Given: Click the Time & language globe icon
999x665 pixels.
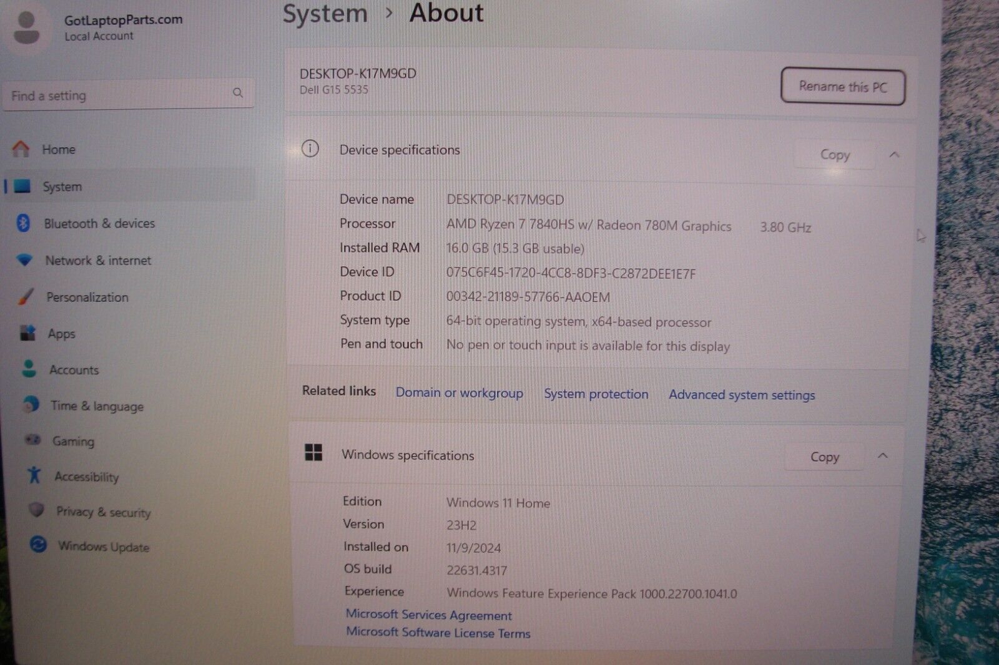Looking at the screenshot, I should point(31,404).
